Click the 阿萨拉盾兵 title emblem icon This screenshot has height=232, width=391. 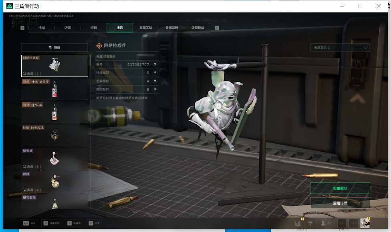(99, 46)
